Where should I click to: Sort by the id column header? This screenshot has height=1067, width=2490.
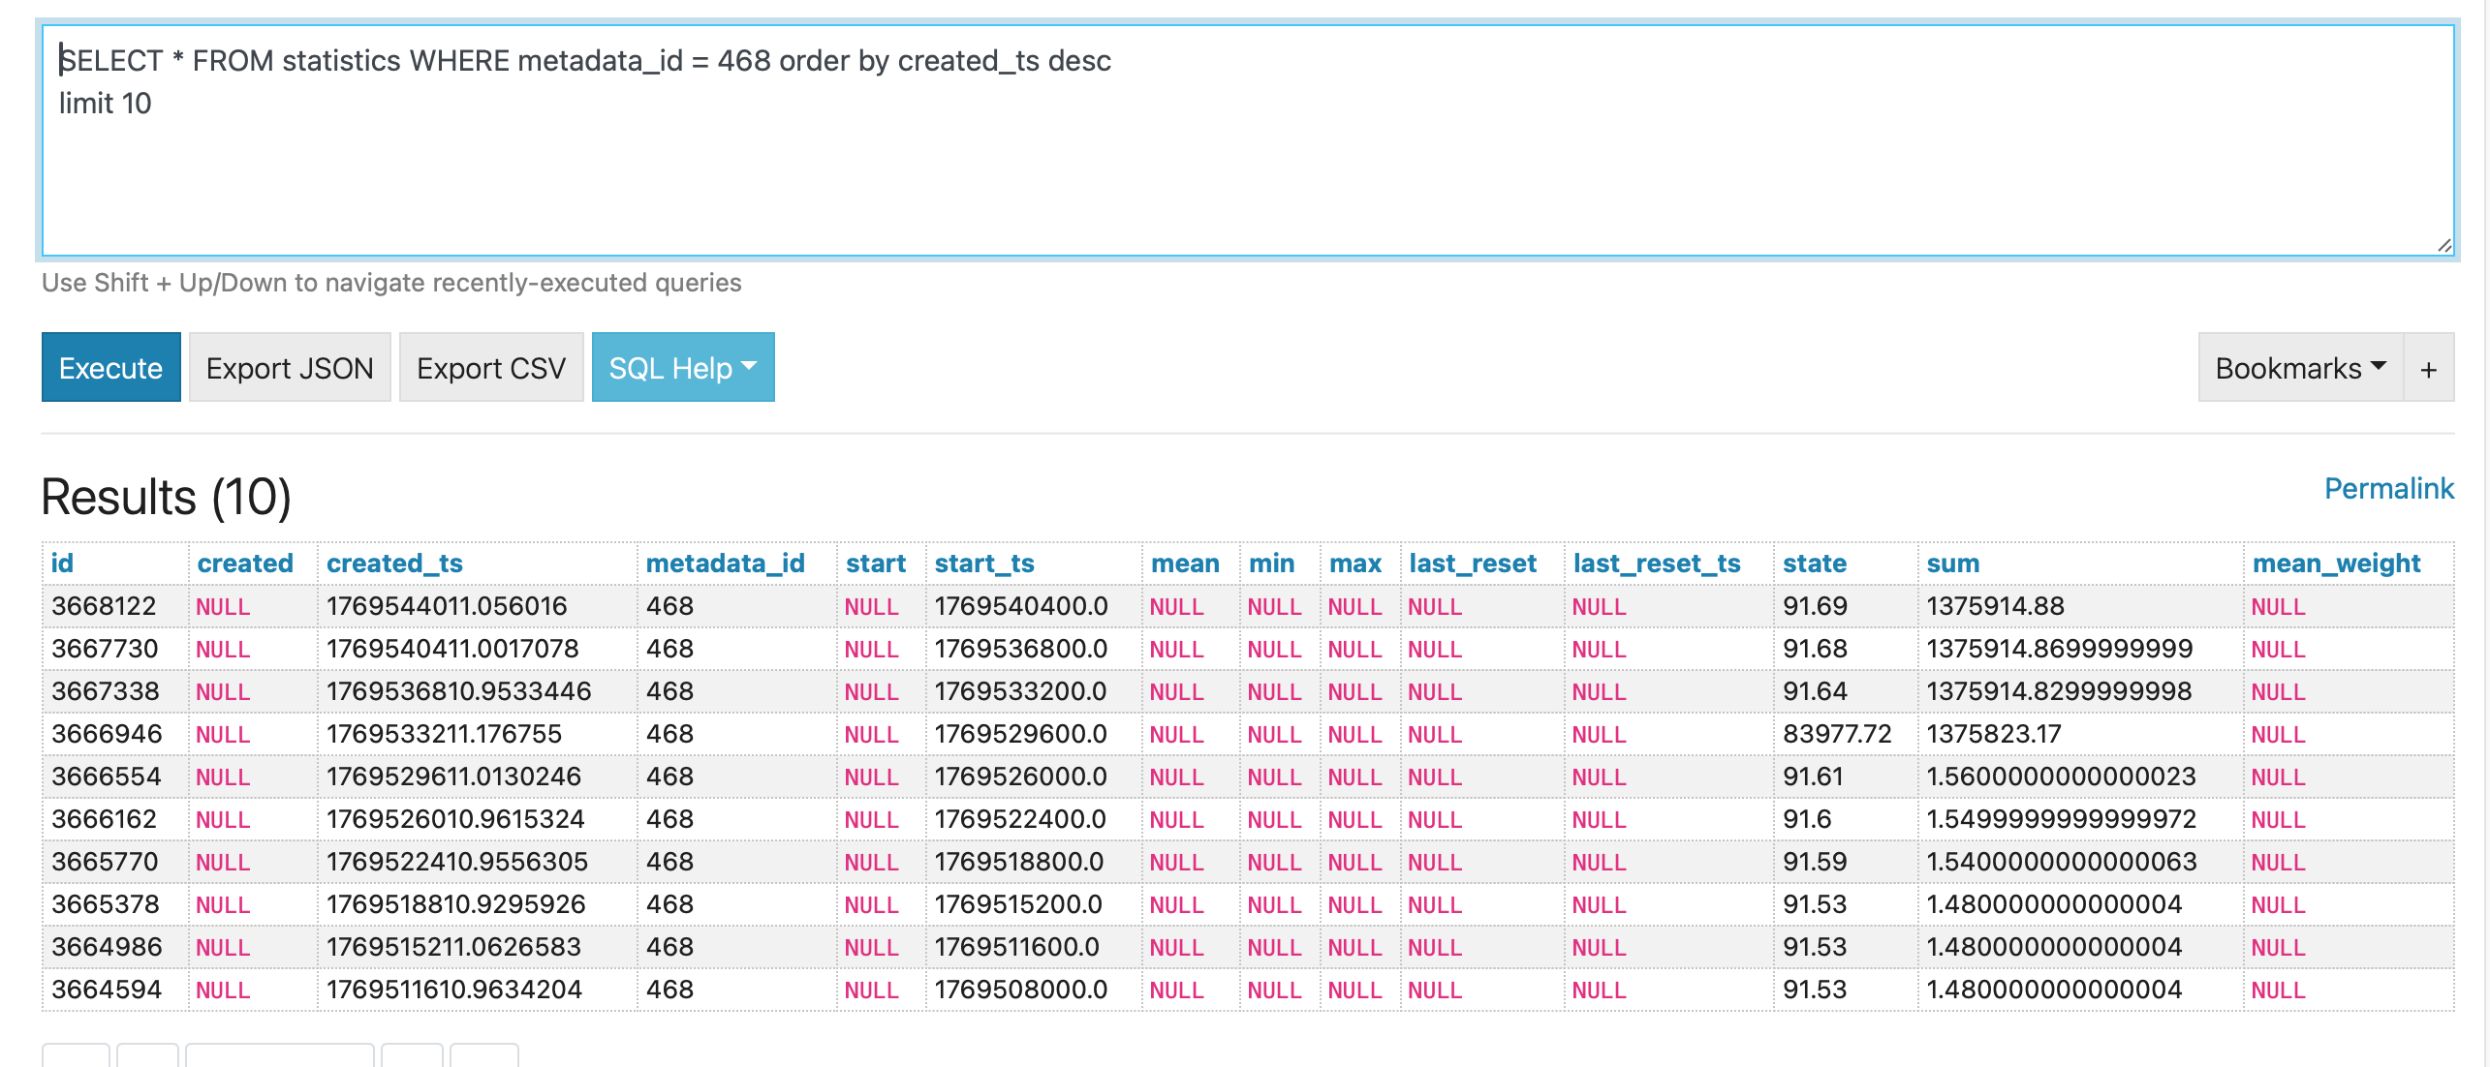[62, 564]
